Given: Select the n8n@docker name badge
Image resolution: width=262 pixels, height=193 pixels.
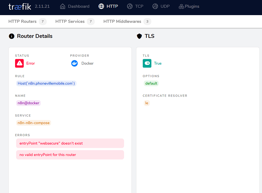Looking at the screenshot, I should (28, 103).
